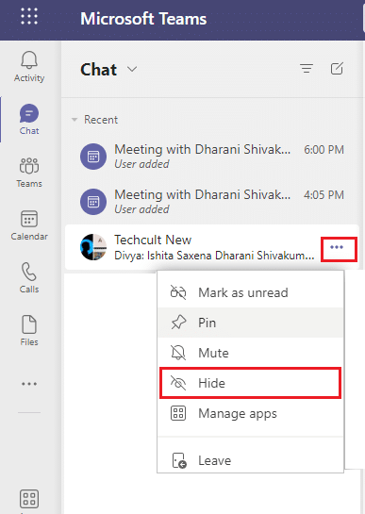Click Techcult New more options ellipsis
The width and height of the screenshot is (365, 514).
[337, 247]
